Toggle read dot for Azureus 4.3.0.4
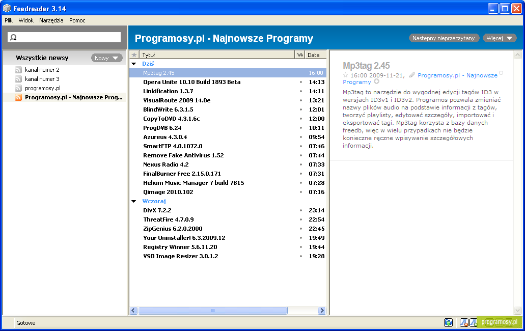 coord(300,137)
